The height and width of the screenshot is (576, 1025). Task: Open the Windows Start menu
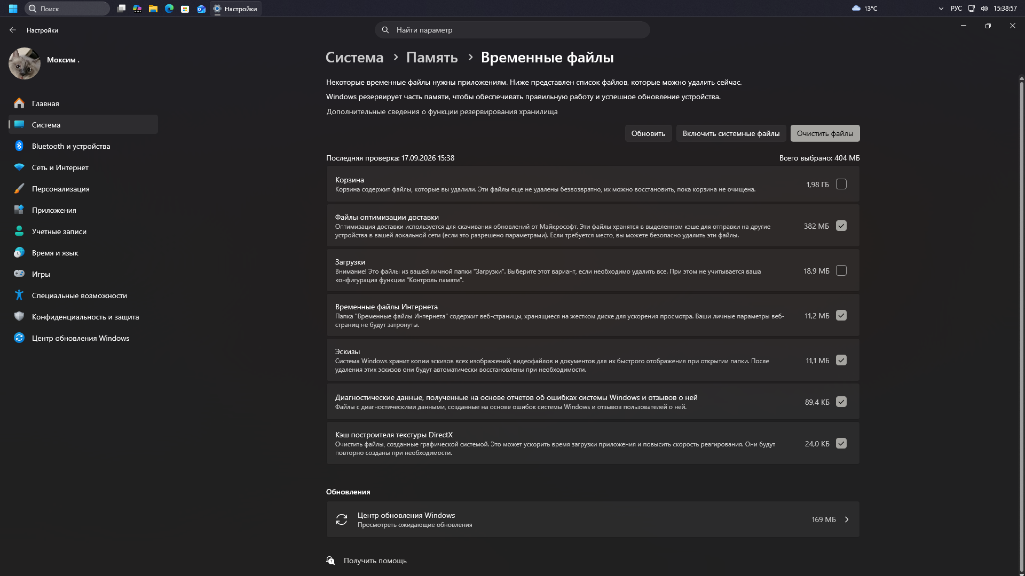(x=13, y=9)
